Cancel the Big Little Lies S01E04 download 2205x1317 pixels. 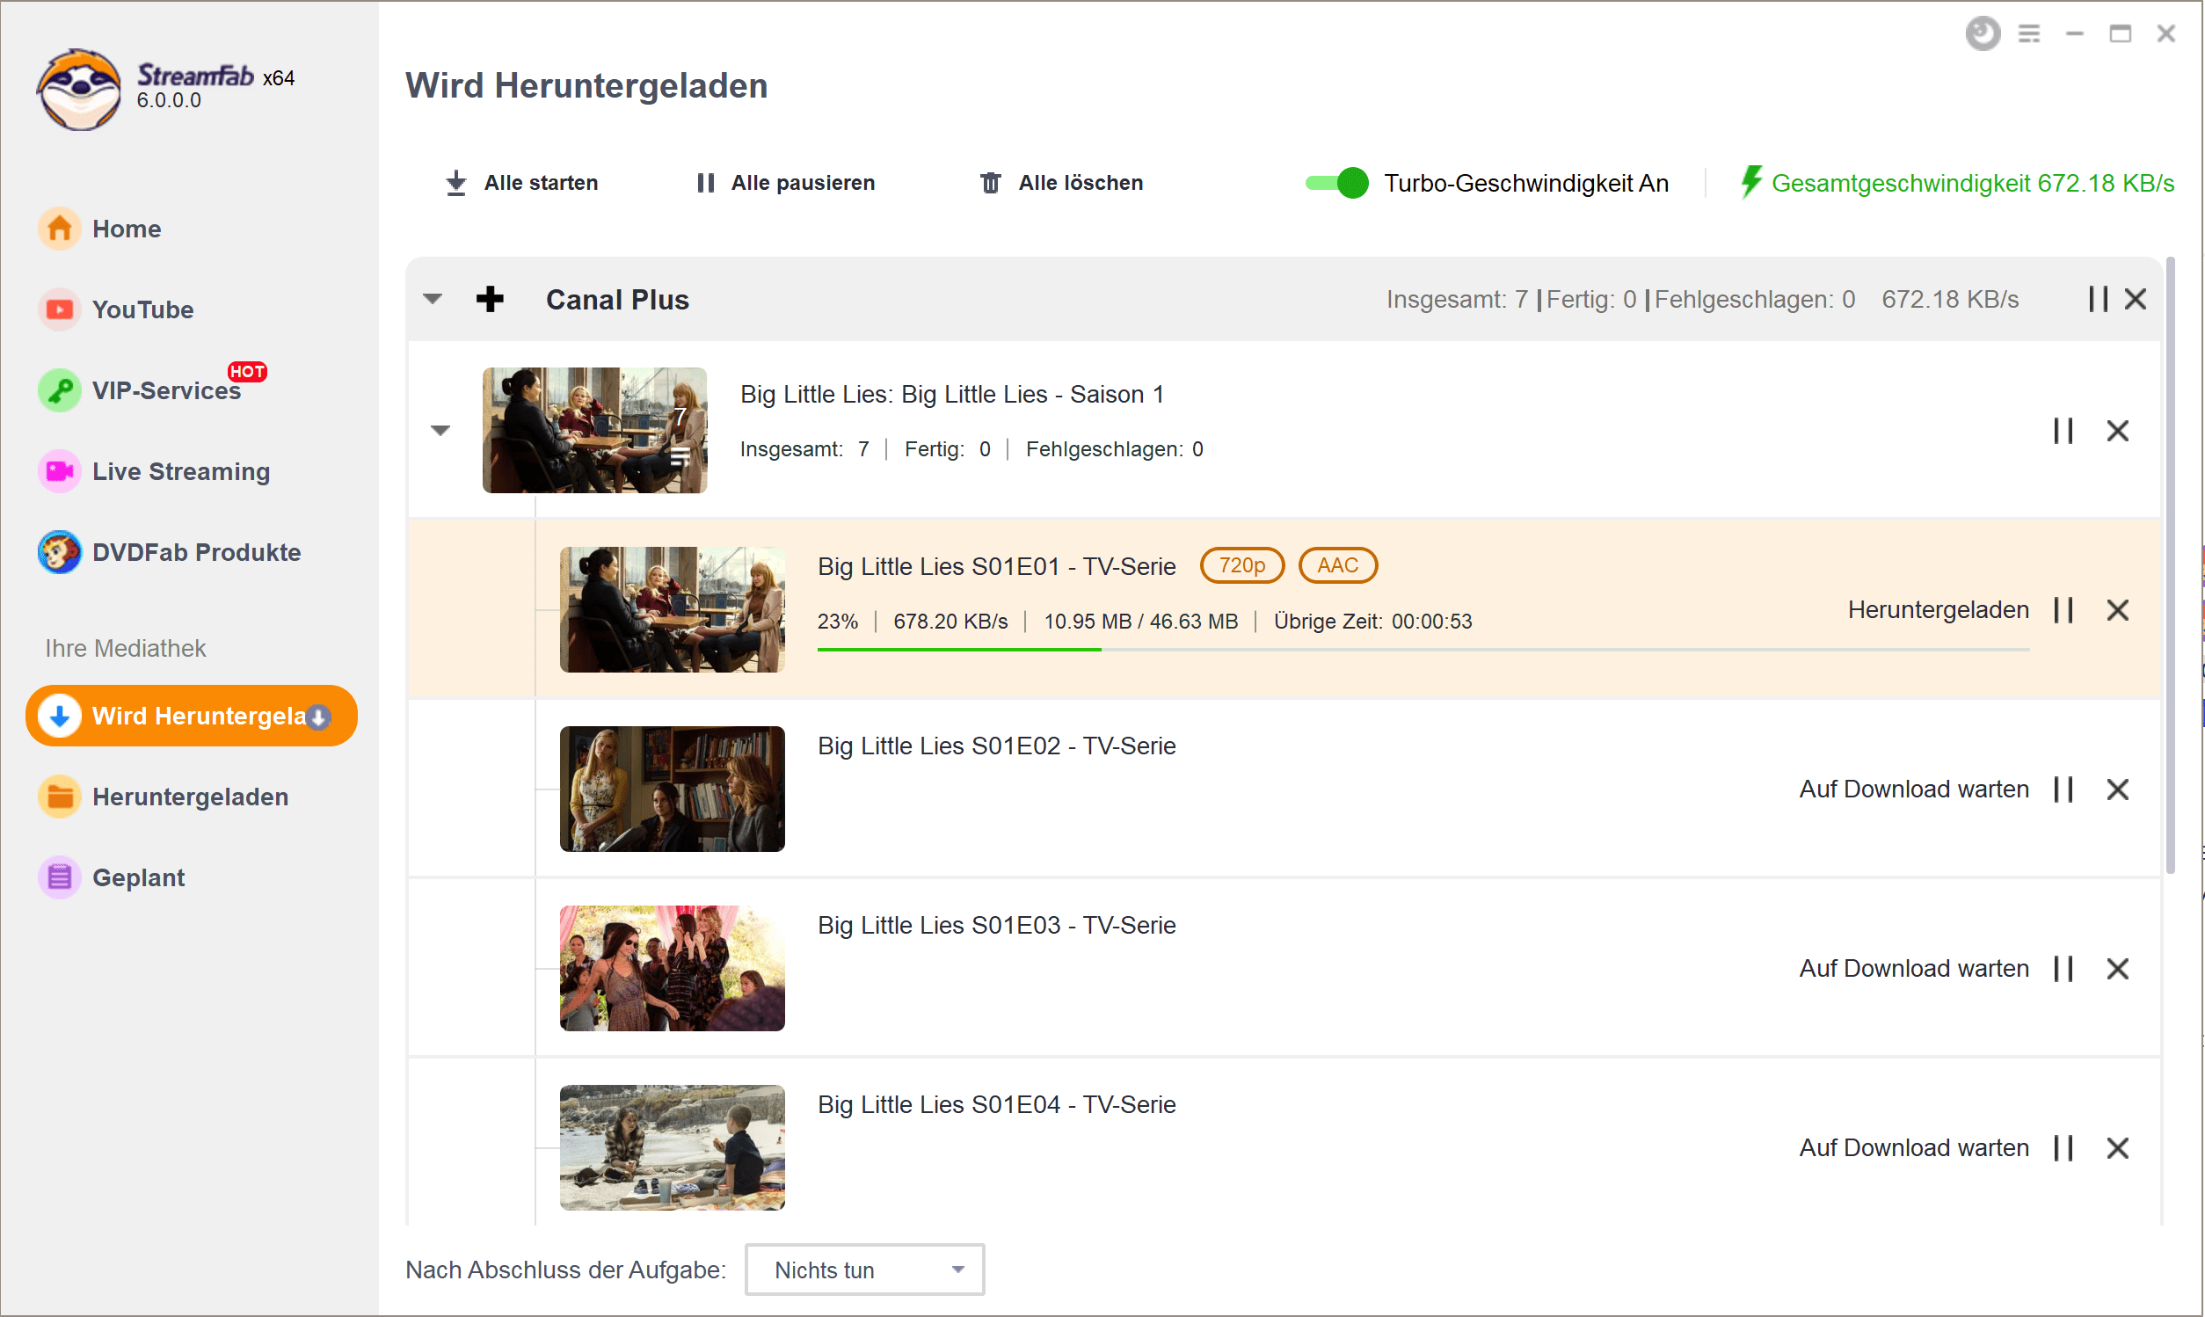coord(2117,1147)
